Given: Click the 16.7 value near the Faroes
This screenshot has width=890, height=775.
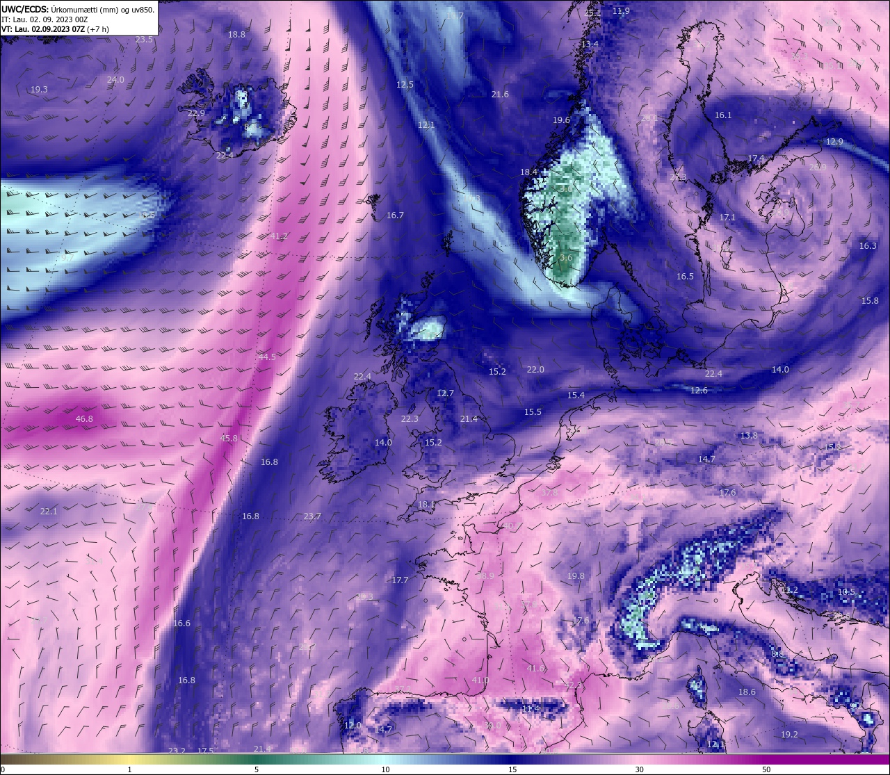Looking at the screenshot, I should (x=395, y=215).
